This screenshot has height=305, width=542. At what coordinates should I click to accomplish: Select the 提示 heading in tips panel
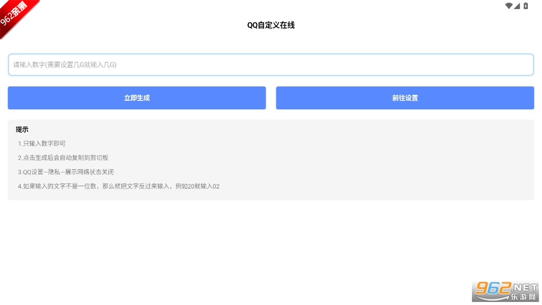pyautogui.click(x=22, y=129)
